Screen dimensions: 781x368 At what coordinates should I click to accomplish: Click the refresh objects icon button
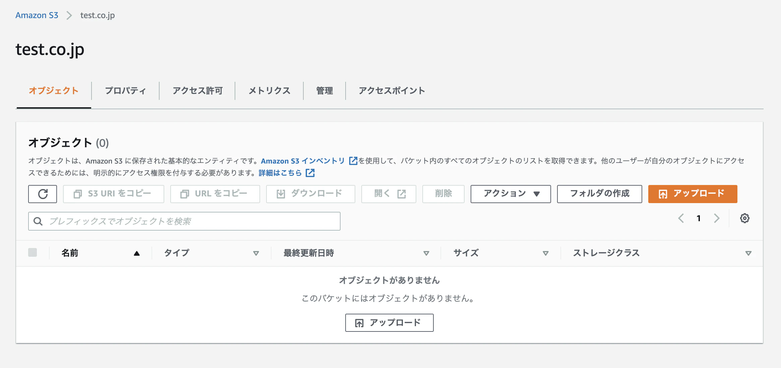pos(43,194)
